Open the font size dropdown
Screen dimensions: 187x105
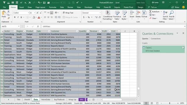point(35,13)
